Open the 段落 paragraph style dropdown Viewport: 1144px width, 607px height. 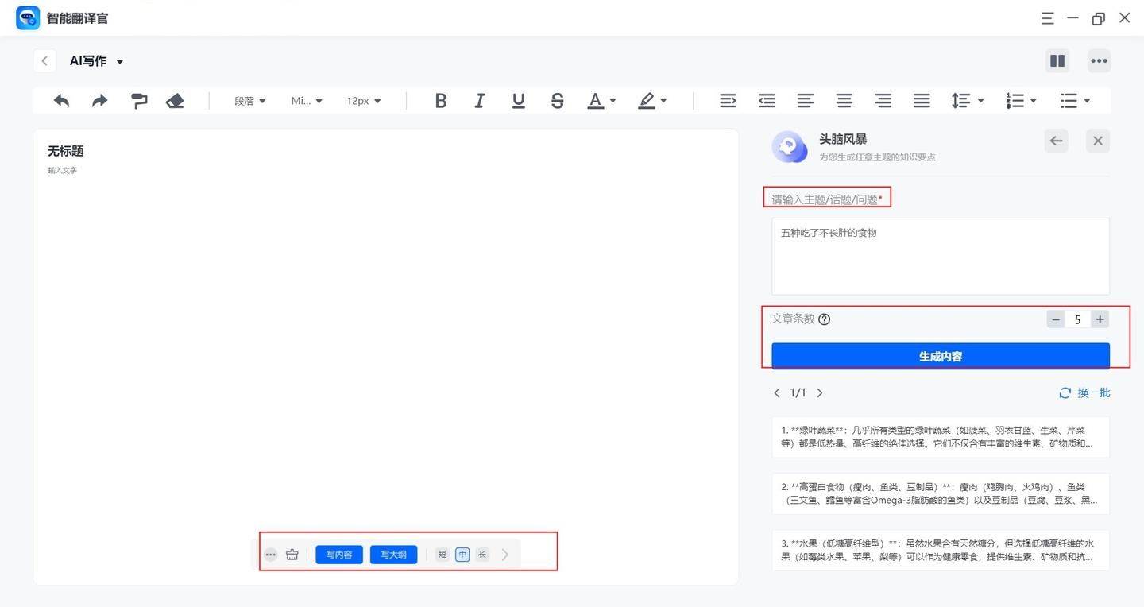[x=249, y=101]
